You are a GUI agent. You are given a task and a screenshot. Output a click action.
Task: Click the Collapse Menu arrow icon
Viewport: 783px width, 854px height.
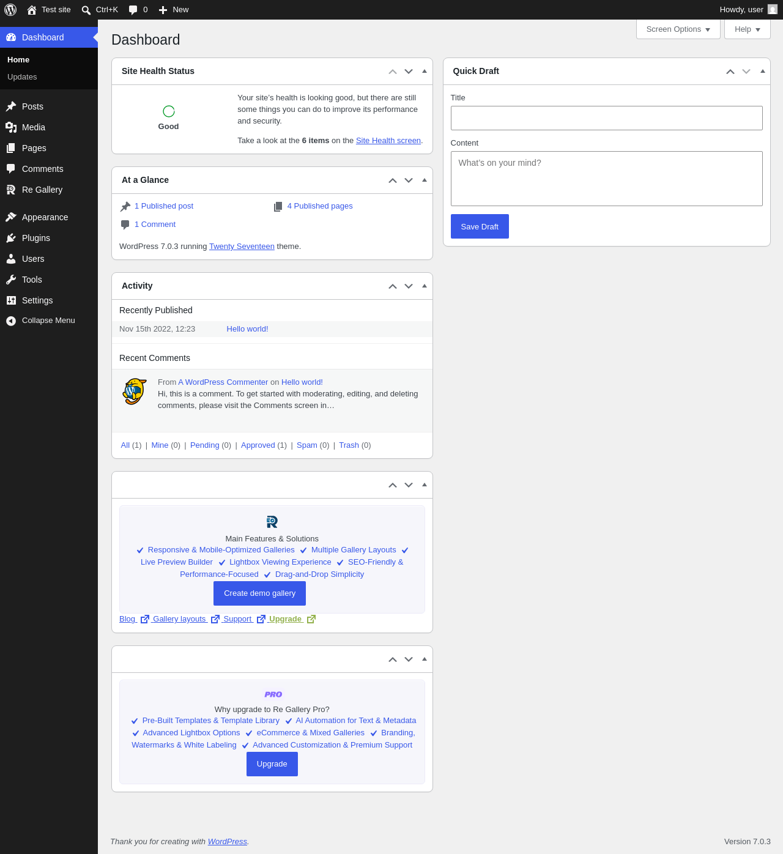point(11,321)
